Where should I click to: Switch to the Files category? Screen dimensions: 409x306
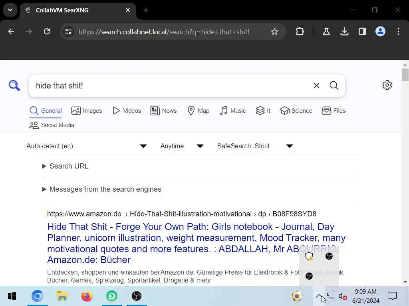(334, 111)
